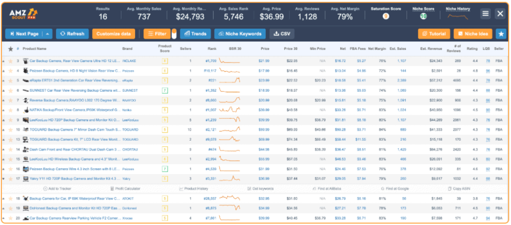Star the INCLAKE Car Backup Camera row

10,61
